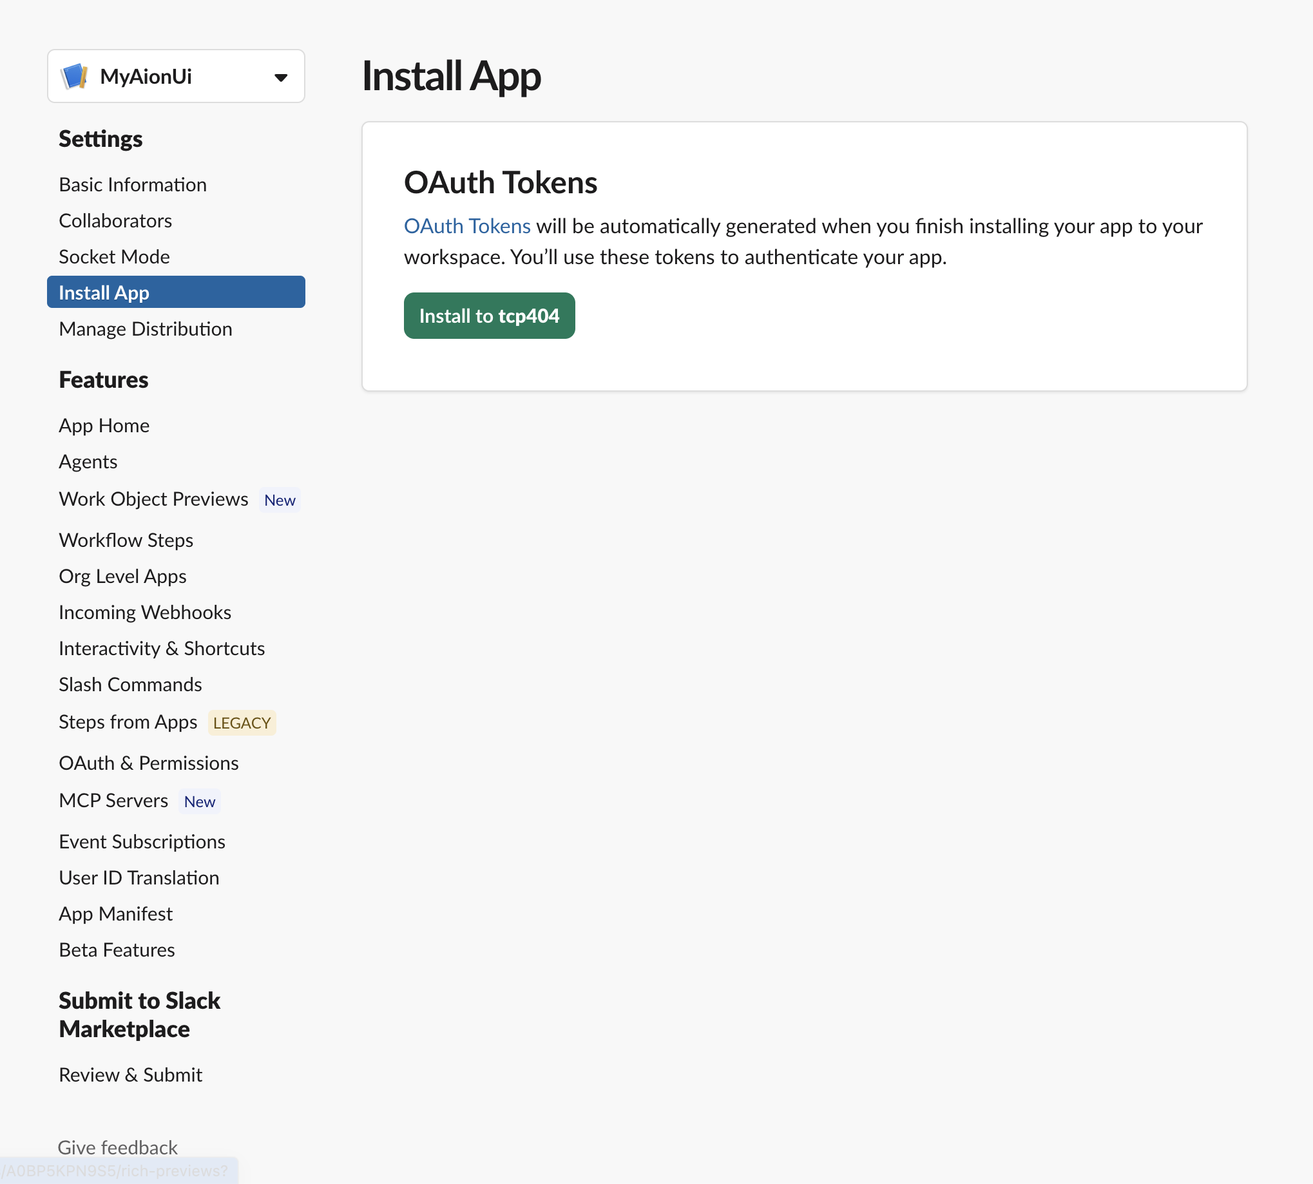Open Workflow Steps page
The width and height of the screenshot is (1313, 1184).
pyautogui.click(x=126, y=540)
